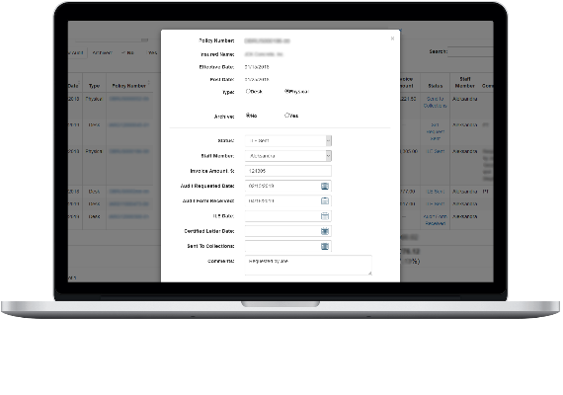Screen dimensions: 563x395
Task: Click the Search box in background table
Action: coord(470,51)
